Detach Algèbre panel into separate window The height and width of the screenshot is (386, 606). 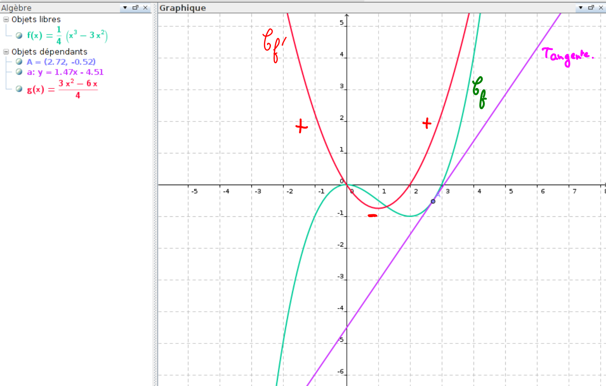[x=135, y=8]
